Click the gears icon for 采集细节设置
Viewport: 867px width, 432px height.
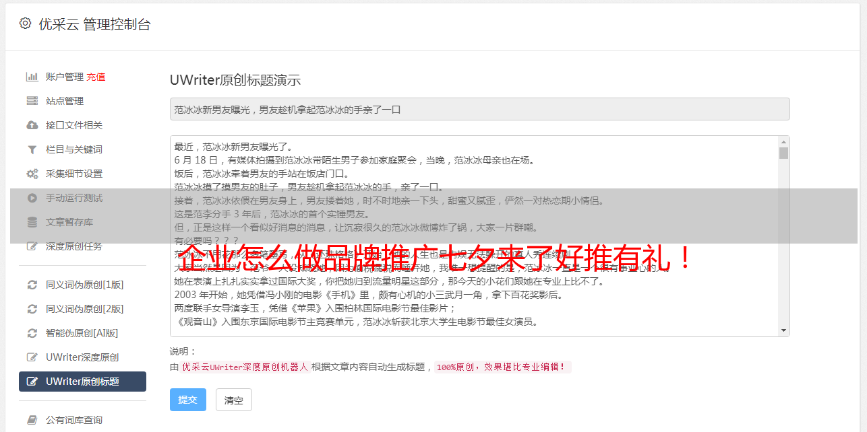pyautogui.click(x=32, y=174)
